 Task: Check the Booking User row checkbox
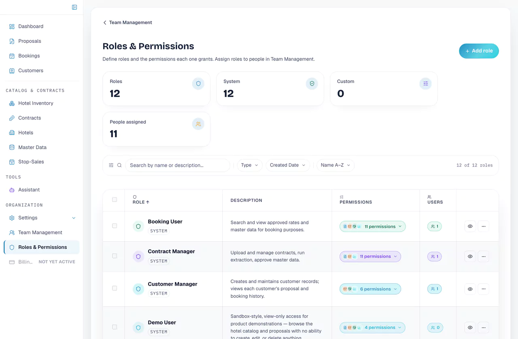click(x=115, y=226)
